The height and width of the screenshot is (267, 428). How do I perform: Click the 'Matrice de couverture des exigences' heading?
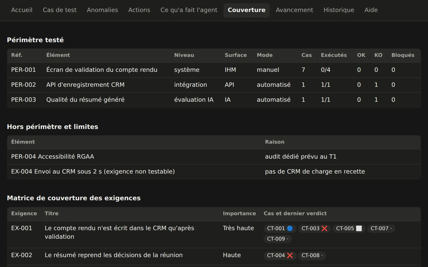pyautogui.click(x=74, y=198)
